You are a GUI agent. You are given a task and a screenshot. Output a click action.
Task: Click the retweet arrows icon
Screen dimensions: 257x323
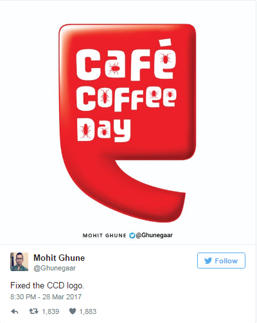tap(33, 311)
